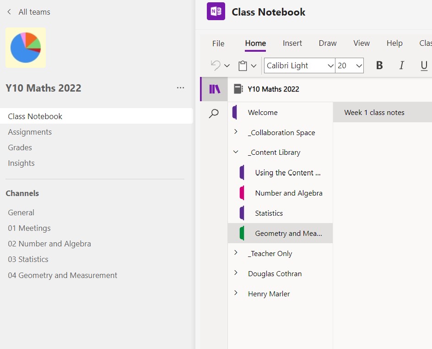Switch to the Home tab
Image resolution: width=432 pixels, height=349 pixels.
pyautogui.click(x=255, y=43)
